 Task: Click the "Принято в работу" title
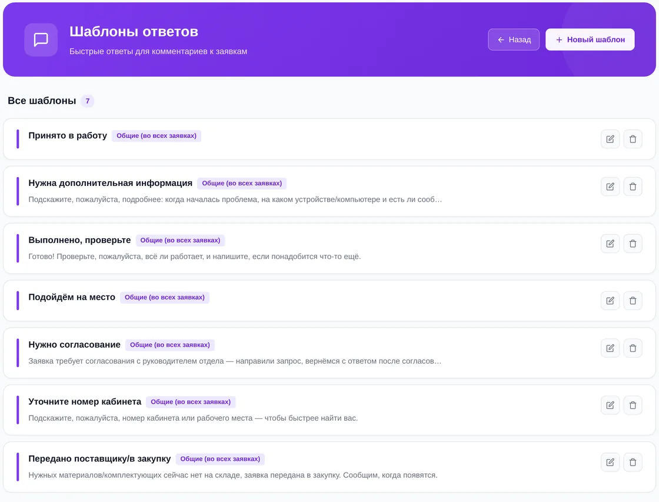click(68, 135)
